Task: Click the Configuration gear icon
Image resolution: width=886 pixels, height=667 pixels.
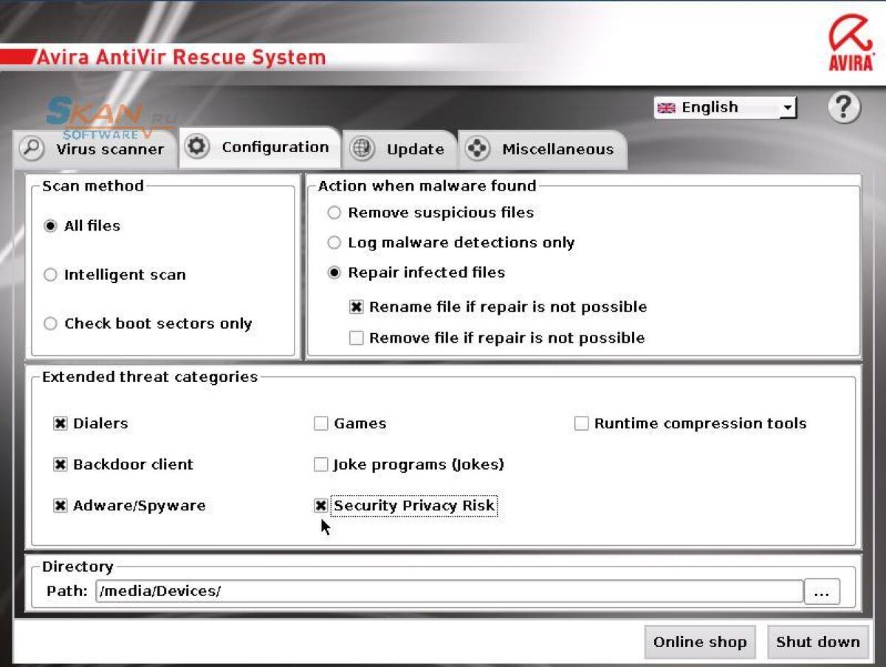Action: pyautogui.click(x=197, y=146)
